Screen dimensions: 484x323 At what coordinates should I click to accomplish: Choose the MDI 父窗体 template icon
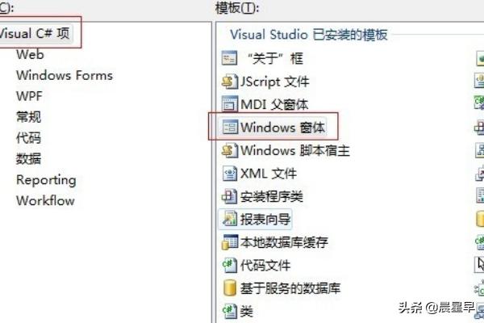tap(230, 104)
